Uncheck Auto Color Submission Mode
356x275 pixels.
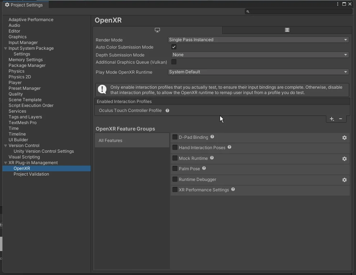point(174,47)
